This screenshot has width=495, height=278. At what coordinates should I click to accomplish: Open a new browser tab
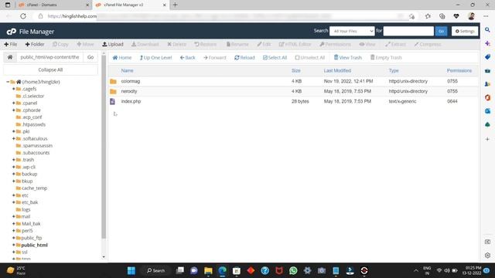coord(176,5)
